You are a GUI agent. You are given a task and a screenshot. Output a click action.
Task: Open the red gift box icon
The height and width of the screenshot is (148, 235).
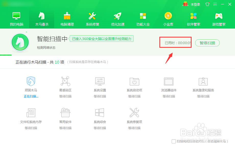(185, 4)
